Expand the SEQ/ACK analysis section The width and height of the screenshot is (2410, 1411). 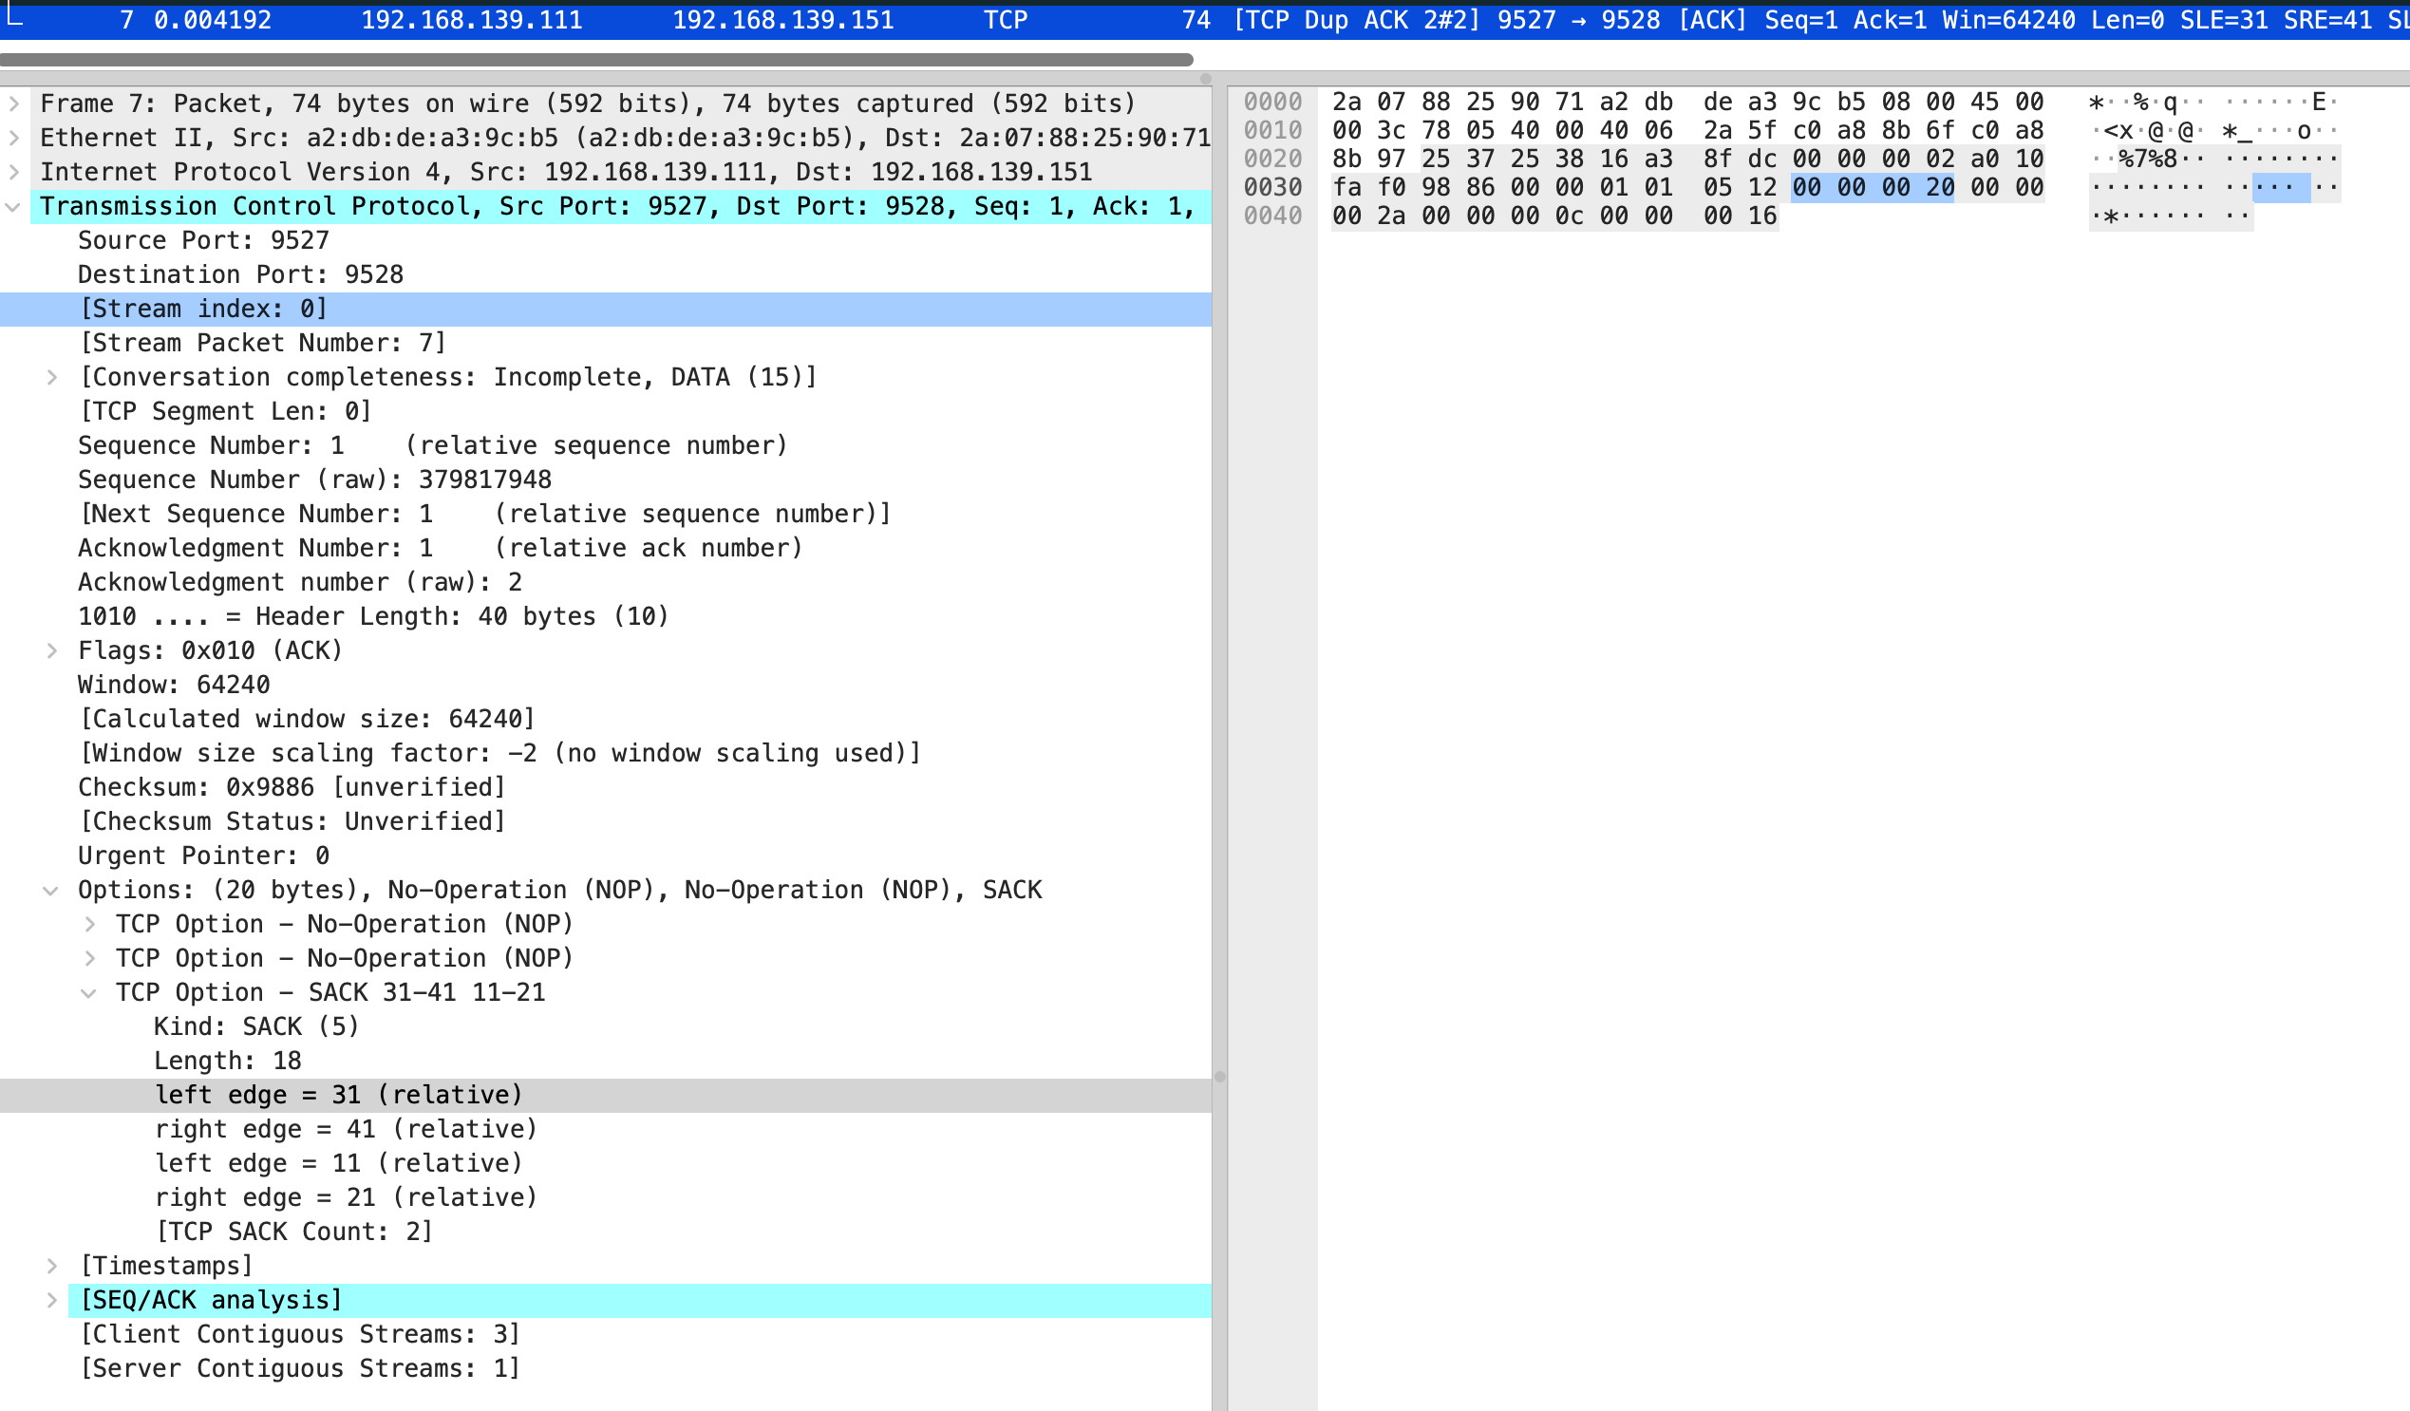tap(52, 1301)
